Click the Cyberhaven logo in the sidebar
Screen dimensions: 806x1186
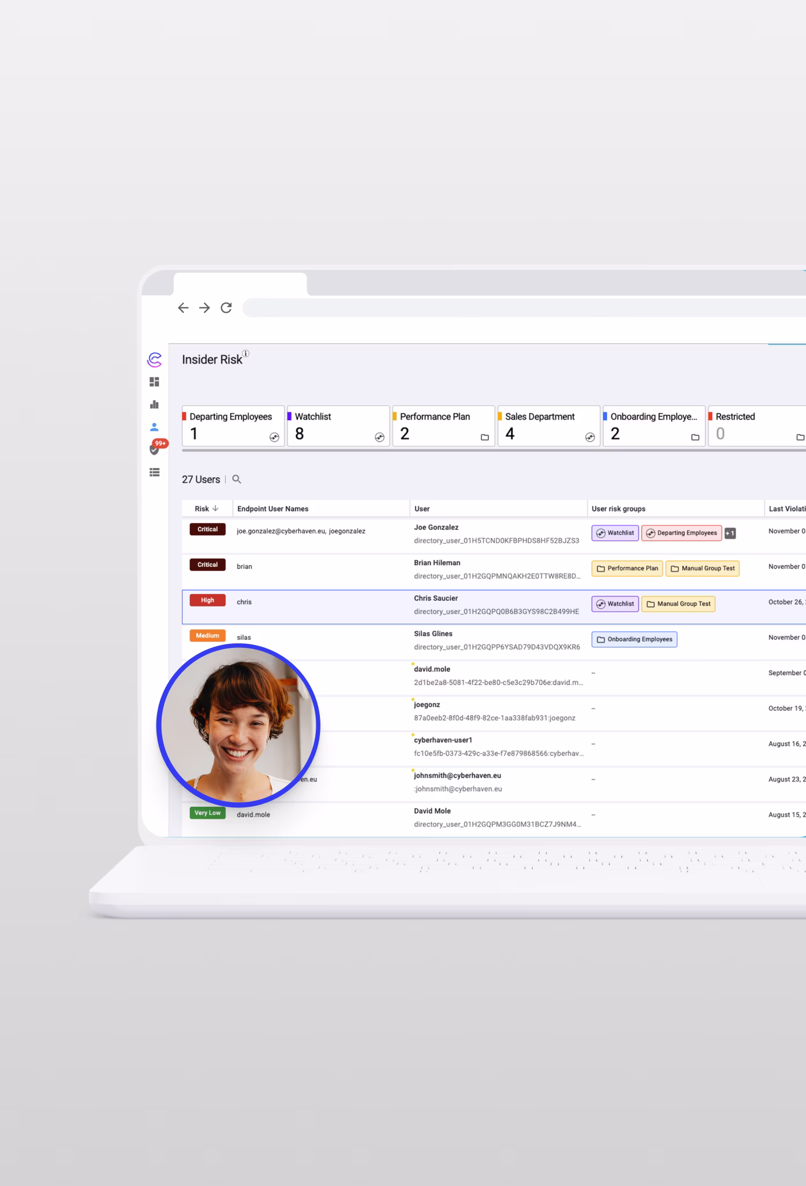click(x=154, y=359)
